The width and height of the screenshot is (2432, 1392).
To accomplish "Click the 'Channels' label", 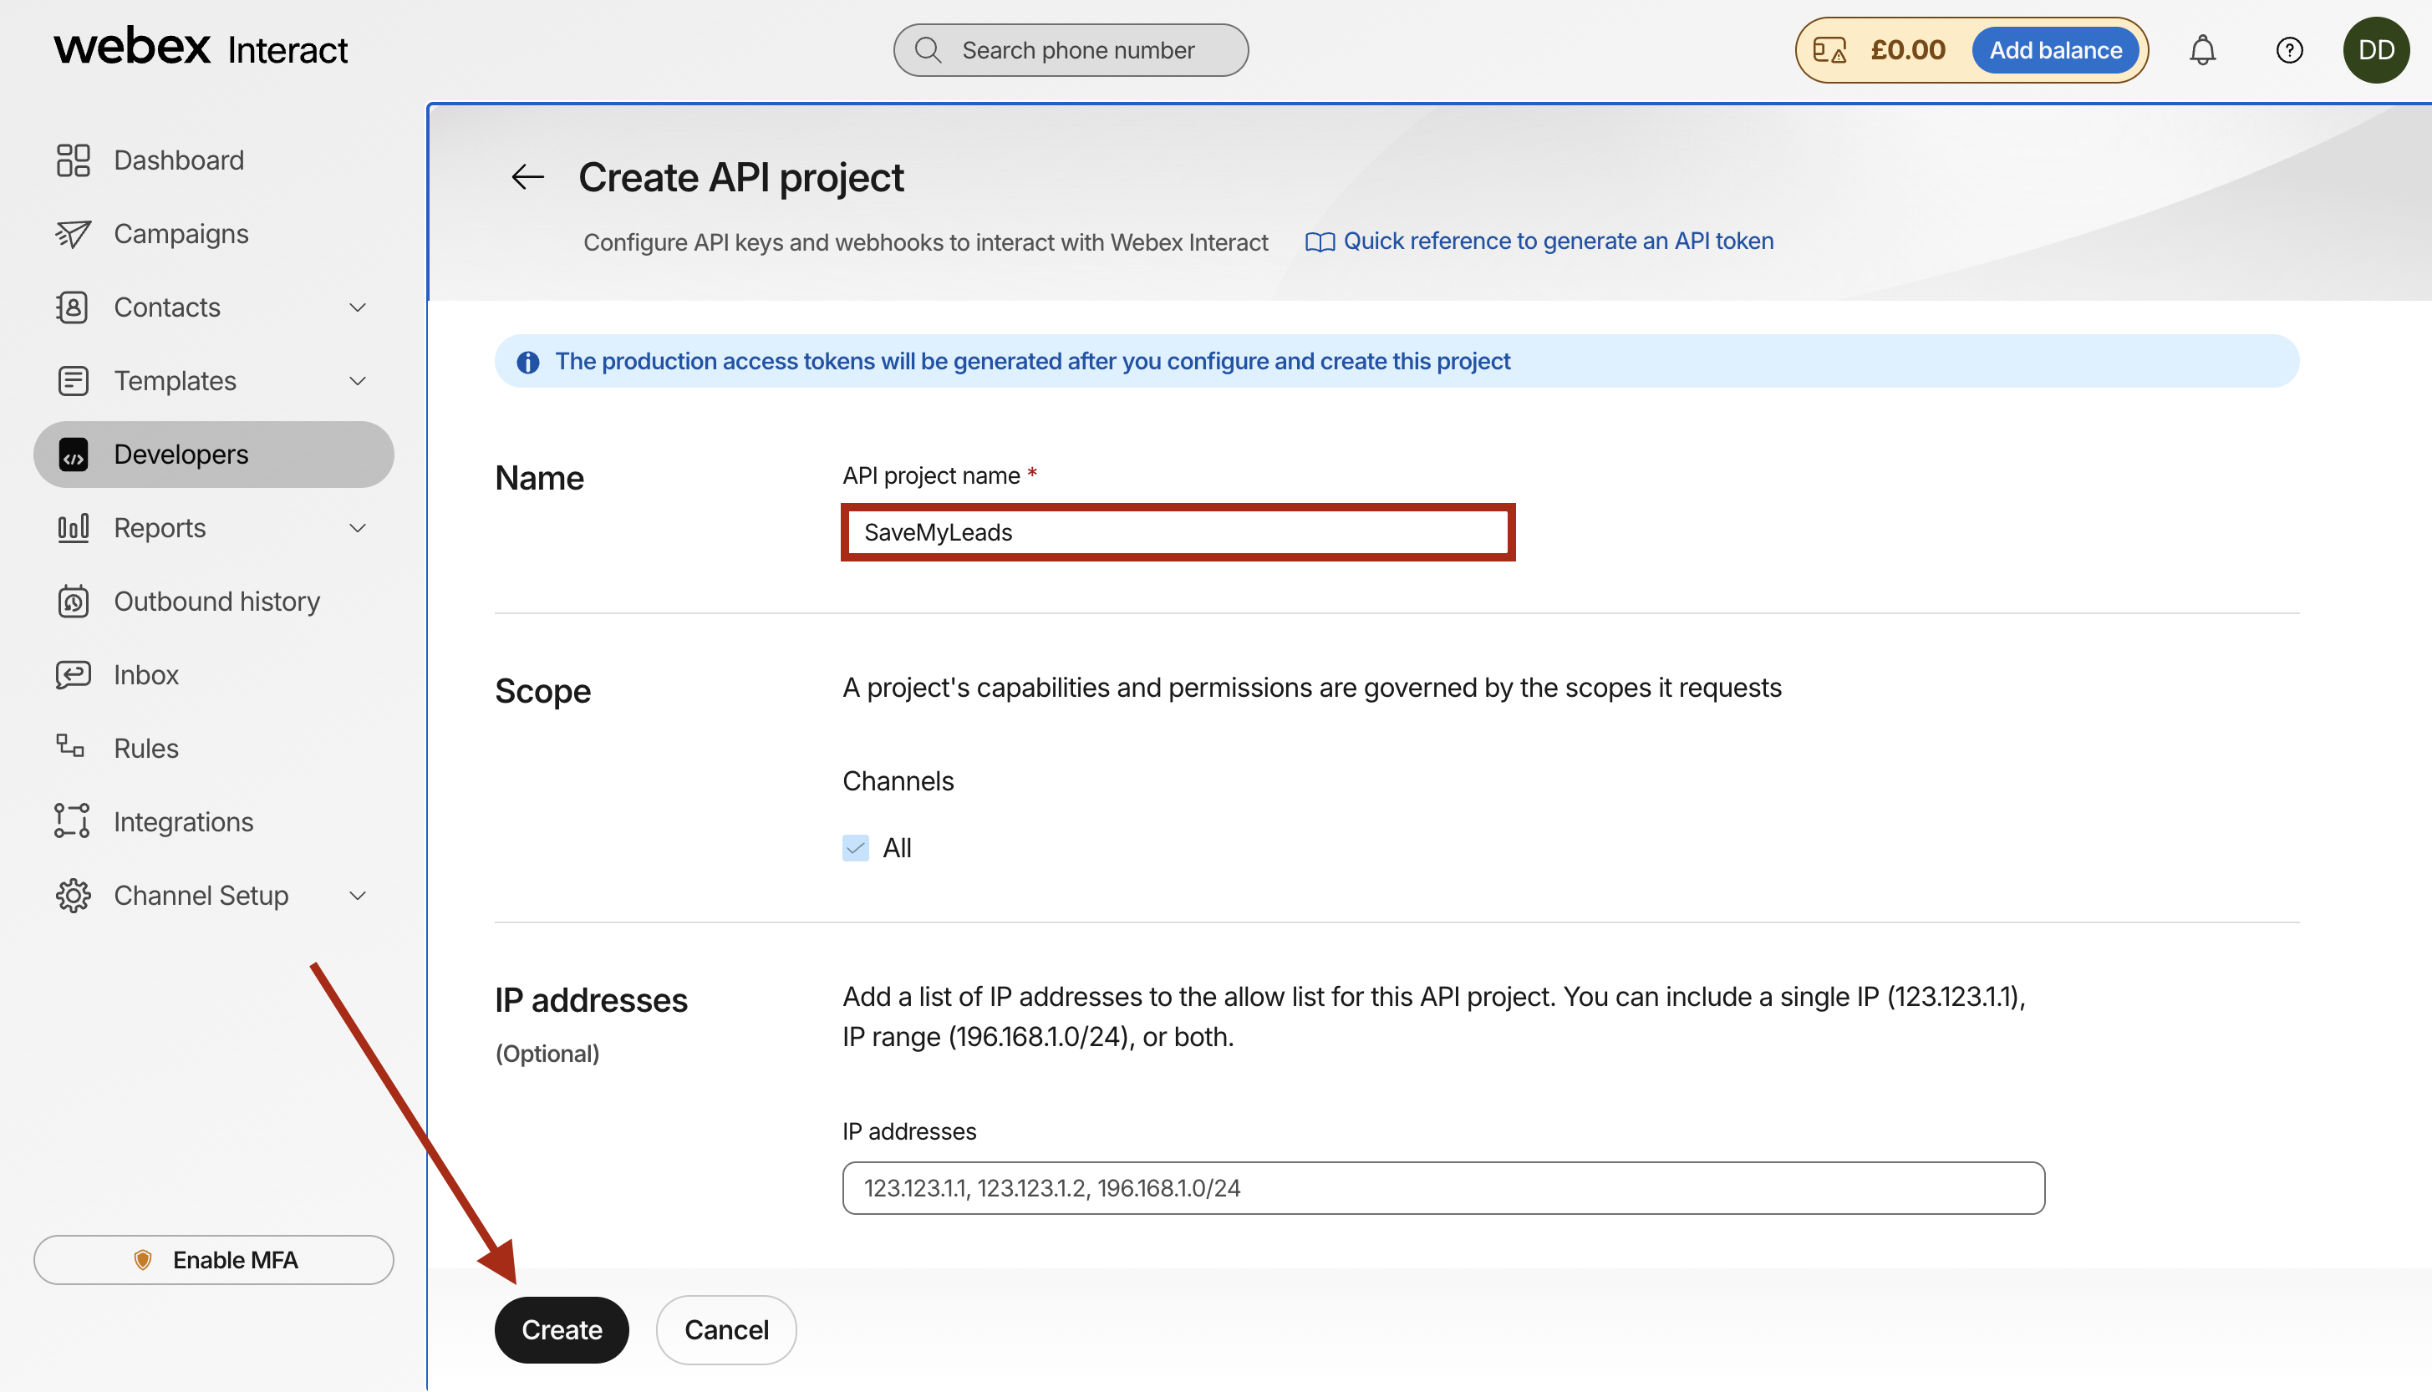I will [898, 781].
